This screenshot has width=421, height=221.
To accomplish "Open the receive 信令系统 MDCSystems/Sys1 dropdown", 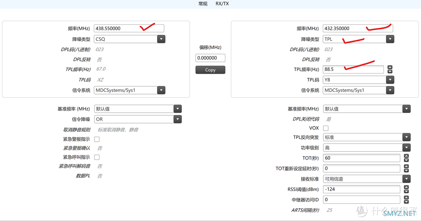I will tap(129, 90).
